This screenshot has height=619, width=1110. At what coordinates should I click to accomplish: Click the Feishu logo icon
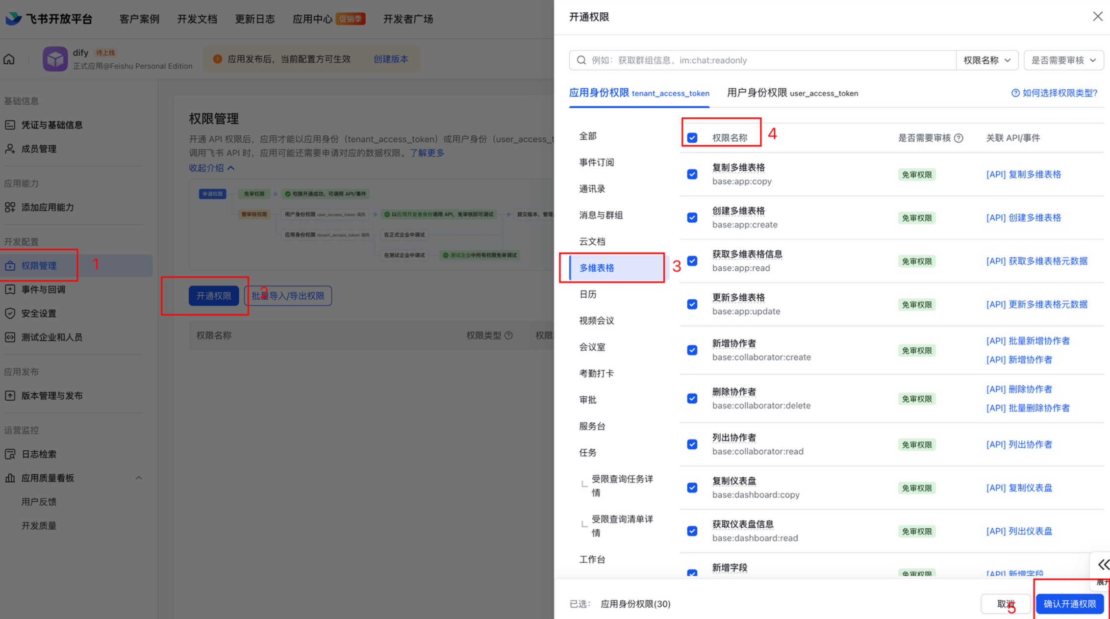[x=13, y=19]
